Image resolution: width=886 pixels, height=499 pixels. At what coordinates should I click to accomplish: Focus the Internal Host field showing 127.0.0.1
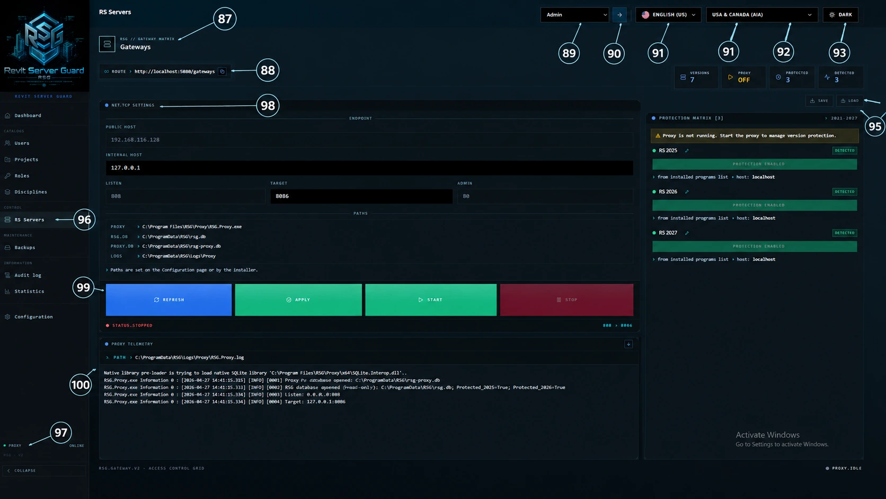(369, 168)
